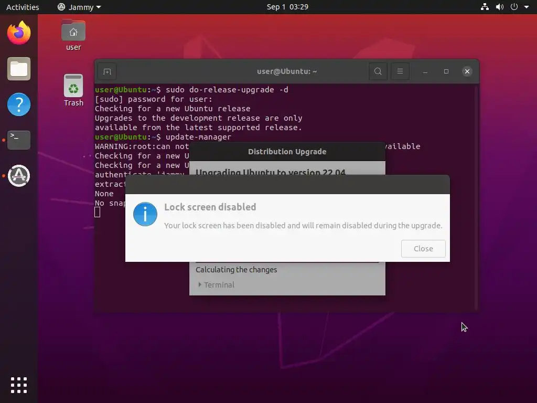Click the "Calculating the changes" status text
The width and height of the screenshot is (537, 403).
237,270
